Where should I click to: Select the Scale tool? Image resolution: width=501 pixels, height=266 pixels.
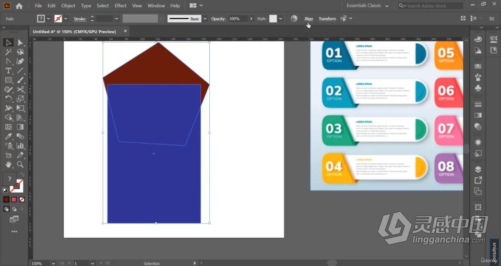coord(20,99)
